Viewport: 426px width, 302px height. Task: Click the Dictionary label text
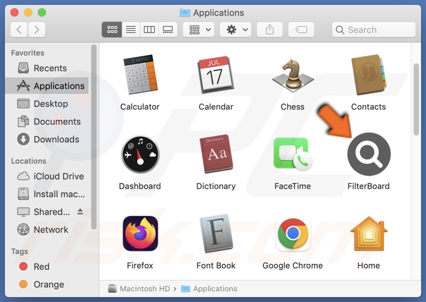pyautogui.click(x=216, y=186)
